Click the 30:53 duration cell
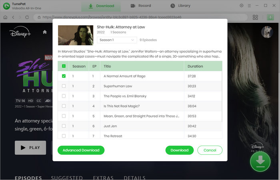280x180 pixels. (203, 116)
